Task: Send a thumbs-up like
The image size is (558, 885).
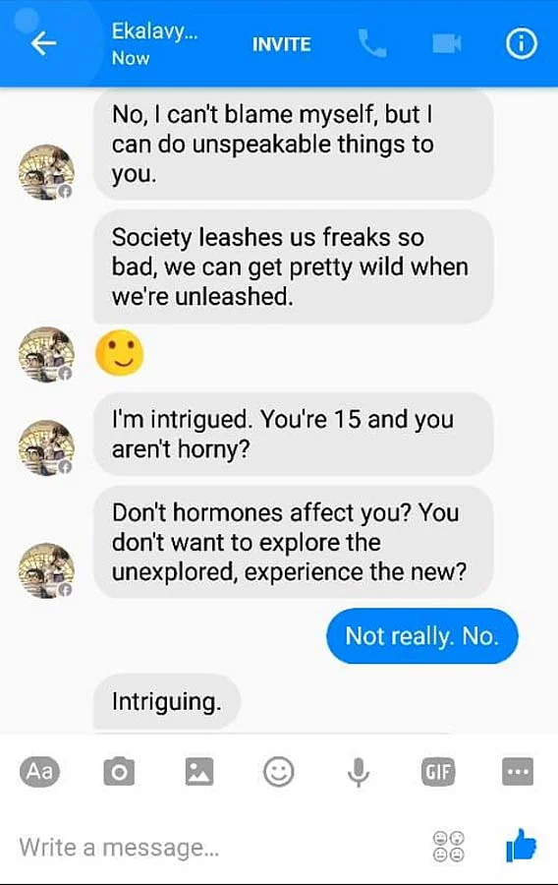Action: pyautogui.click(x=521, y=845)
